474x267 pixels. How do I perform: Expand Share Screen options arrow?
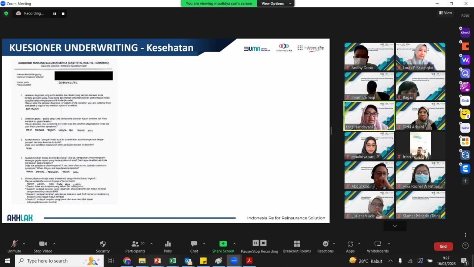click(x=234, y=244)
